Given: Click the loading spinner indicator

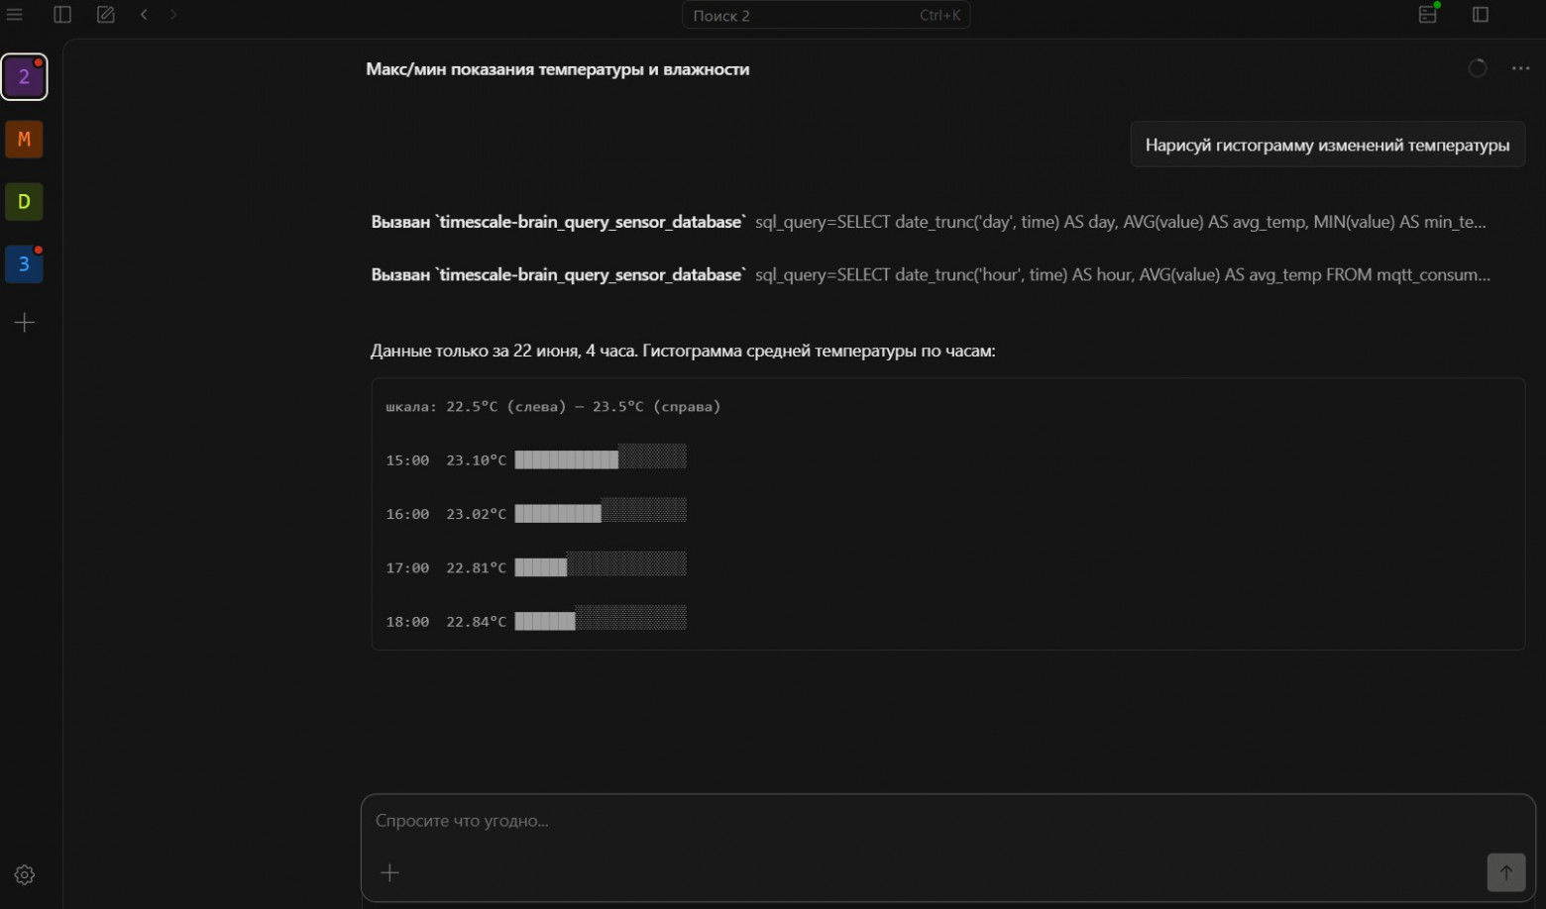Looking at the screenshot, I should click(x=1478, y=68).
